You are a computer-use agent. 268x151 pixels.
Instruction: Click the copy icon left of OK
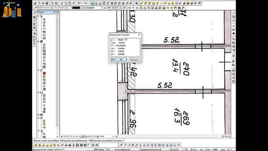[x=112, y=60]
